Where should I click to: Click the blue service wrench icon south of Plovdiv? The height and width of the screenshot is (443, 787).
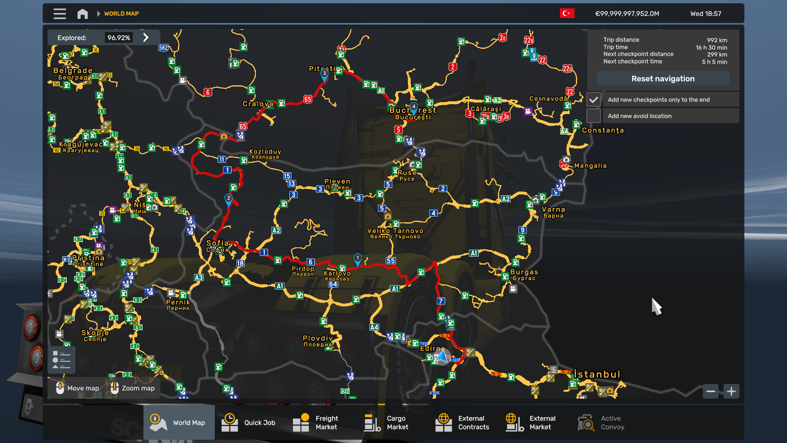[x=350, y=376]
